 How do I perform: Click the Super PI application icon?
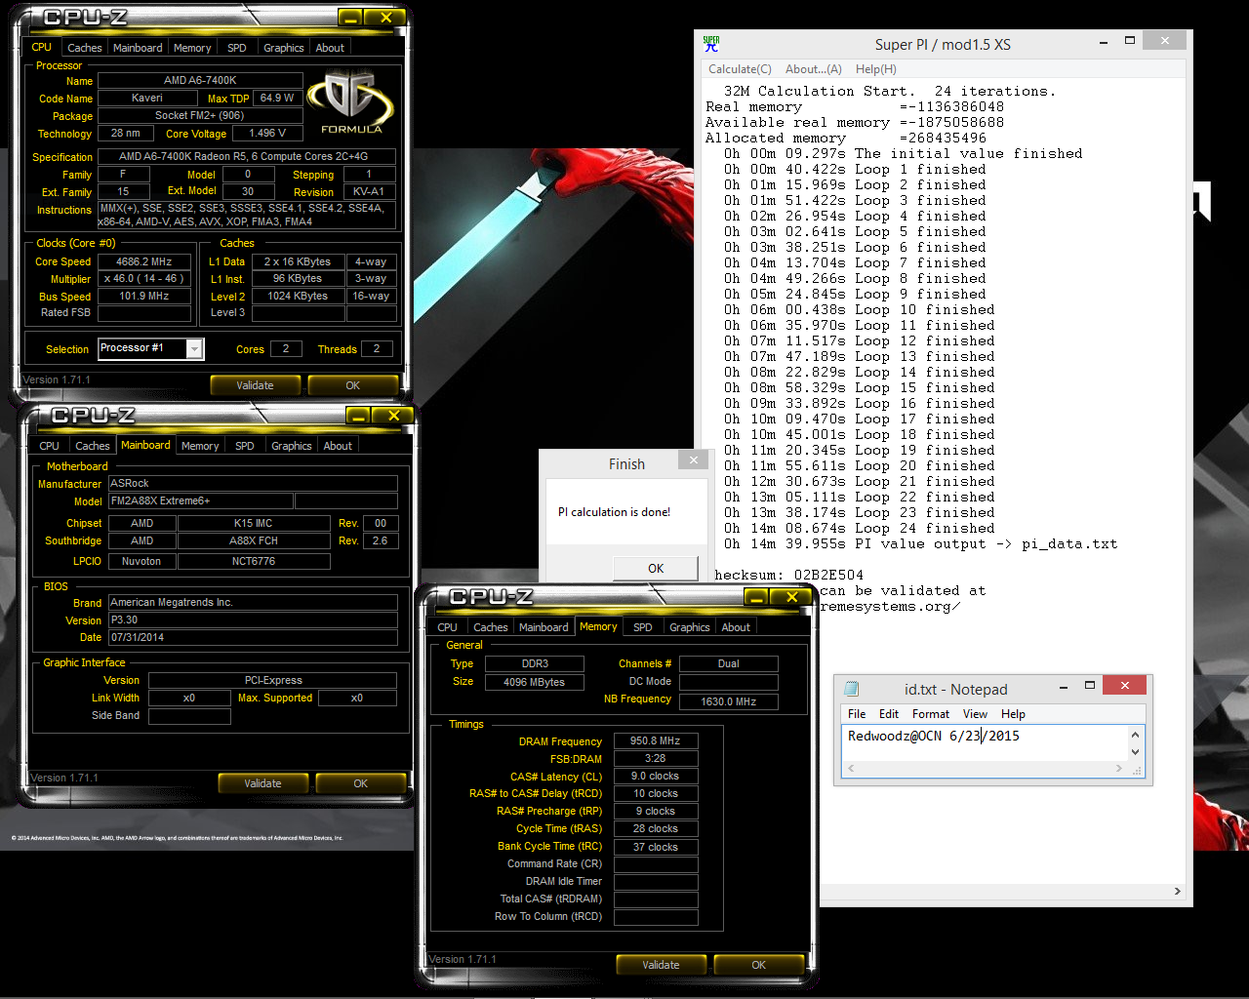pos(711,44)
